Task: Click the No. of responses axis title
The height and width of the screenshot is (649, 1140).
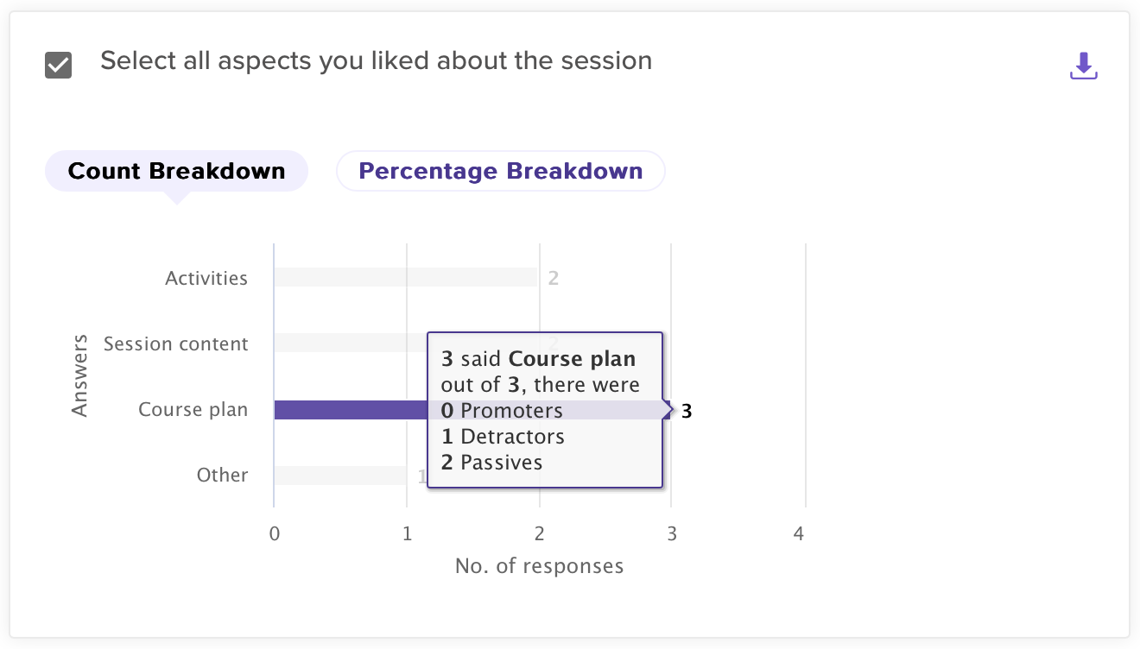Action: coord(539,566)
